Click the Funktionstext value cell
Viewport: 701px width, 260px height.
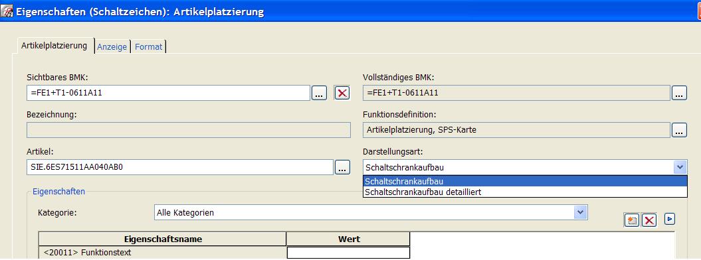(x=348, y=253)
